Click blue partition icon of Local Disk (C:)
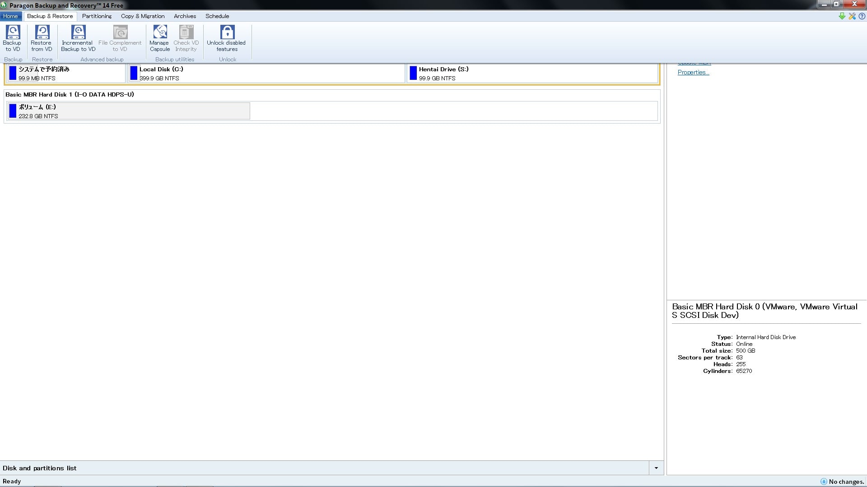 click(x=134, y=73)
